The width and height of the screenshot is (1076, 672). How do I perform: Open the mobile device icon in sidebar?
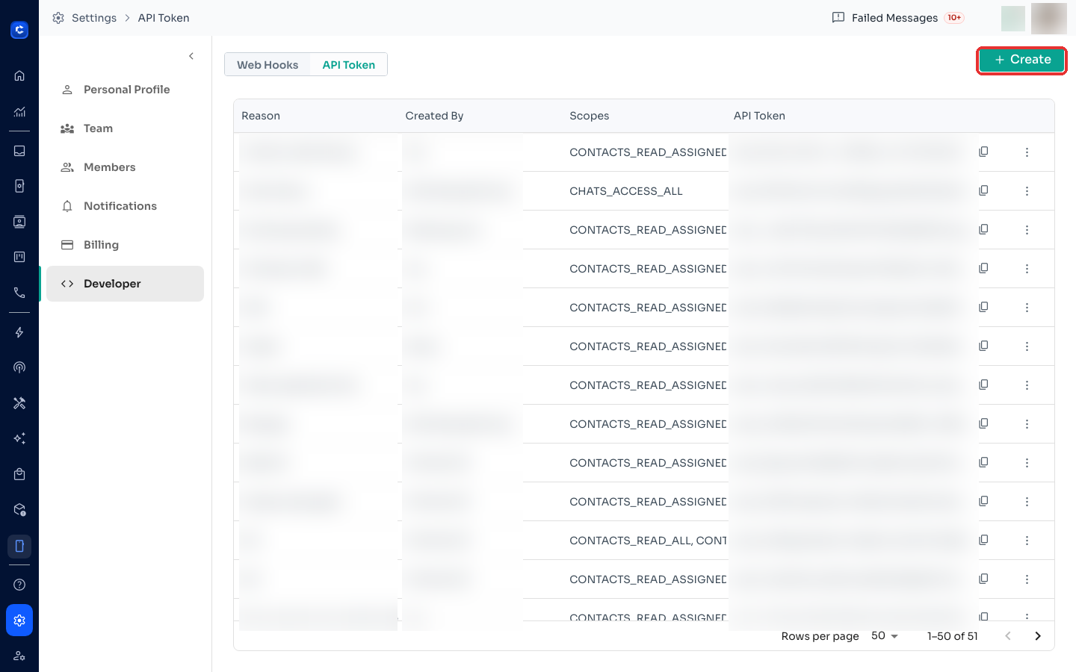click(19, 546)
